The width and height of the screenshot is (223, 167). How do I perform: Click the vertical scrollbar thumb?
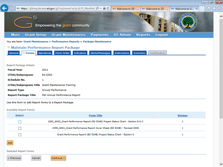tap(221, 69)
